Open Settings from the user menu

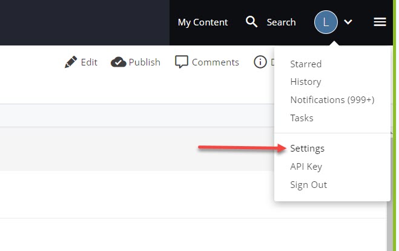click(x=307, y=149)
